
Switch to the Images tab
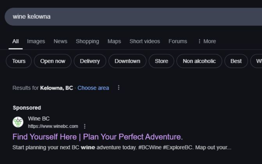(x=36, y=41)
